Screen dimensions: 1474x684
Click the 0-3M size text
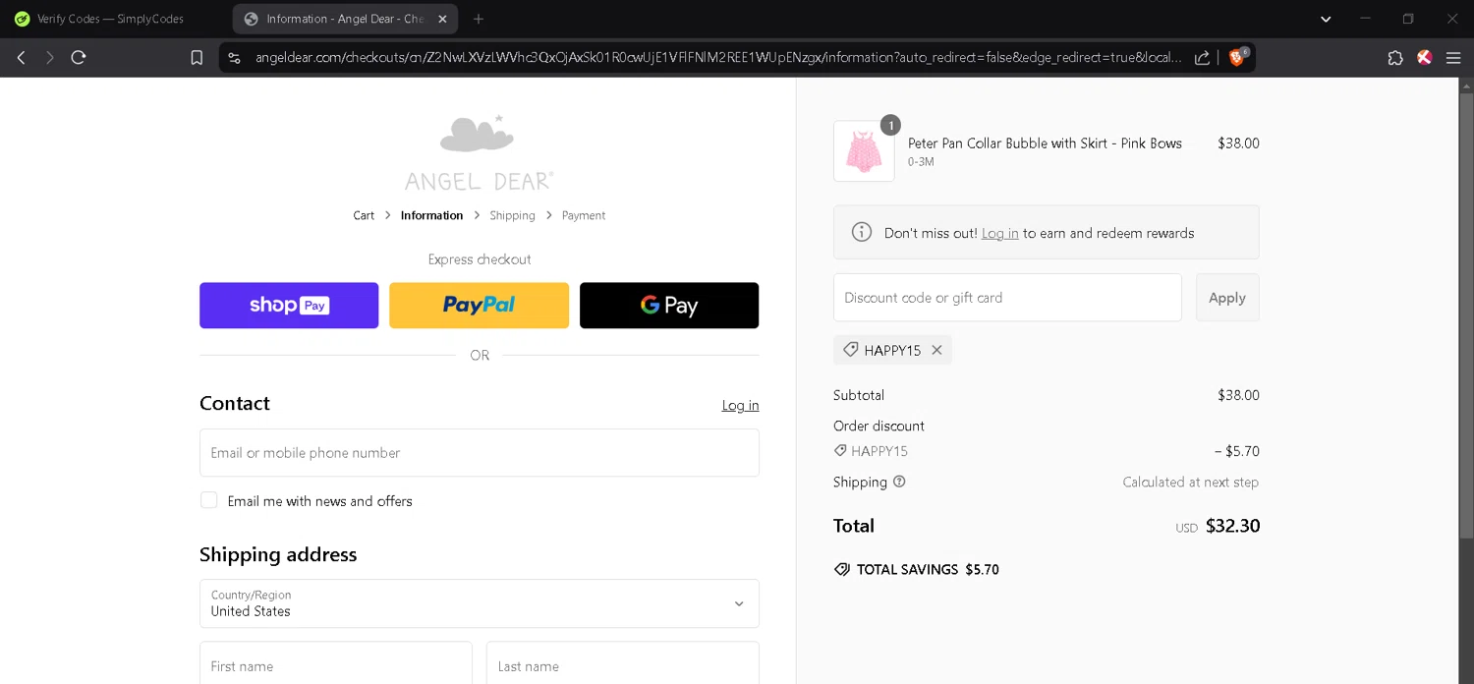point(921,162)
